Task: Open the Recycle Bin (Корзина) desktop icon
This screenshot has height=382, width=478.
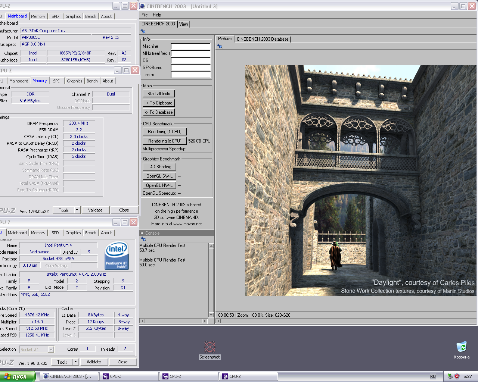Action: (462, 350)
